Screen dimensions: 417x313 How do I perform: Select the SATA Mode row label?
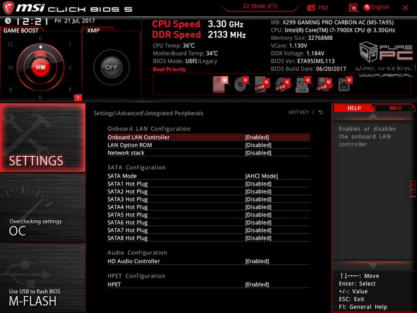[x=122, y=175]
